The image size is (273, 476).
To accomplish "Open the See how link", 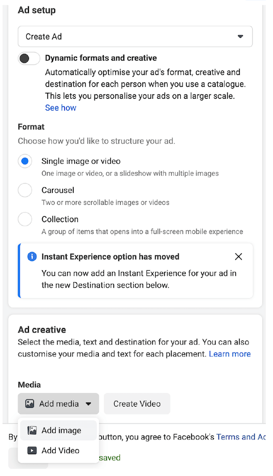I will pos(61,108).
